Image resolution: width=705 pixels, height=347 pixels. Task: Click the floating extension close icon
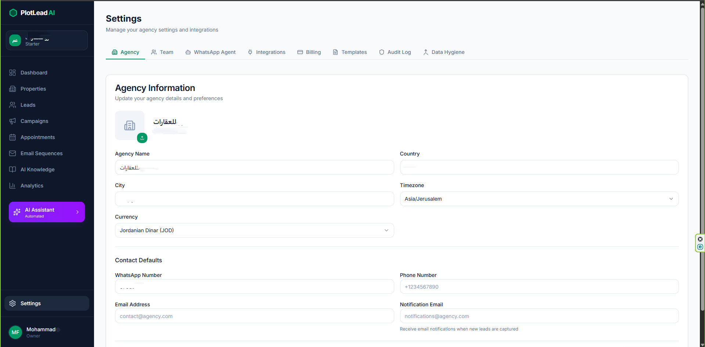coord(700,239)
